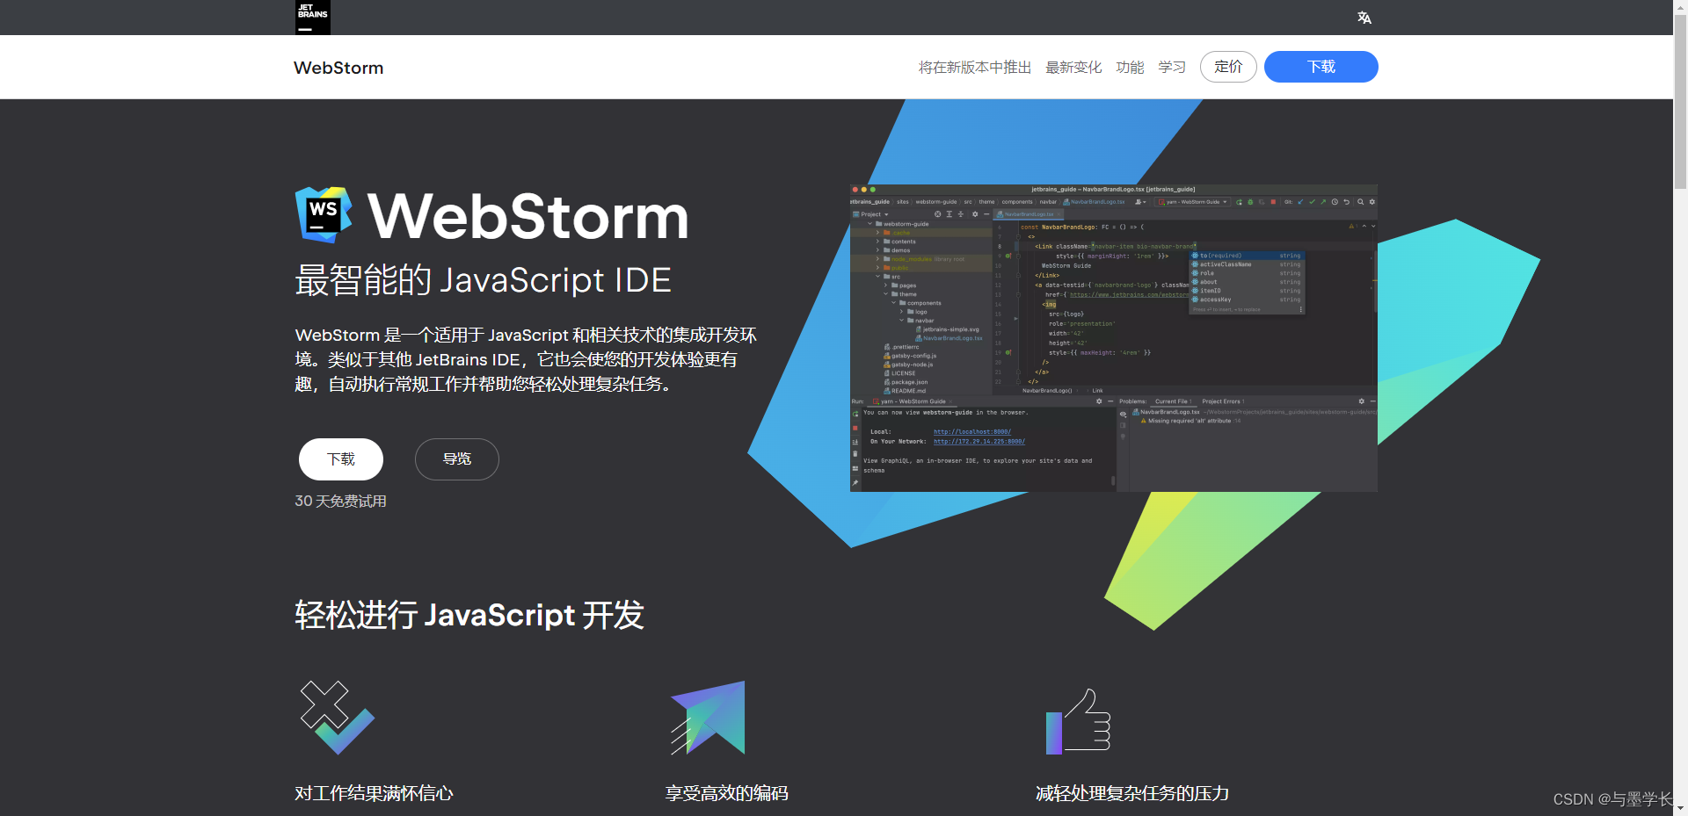Click the scrollbar down arrow

(1680, 808)
